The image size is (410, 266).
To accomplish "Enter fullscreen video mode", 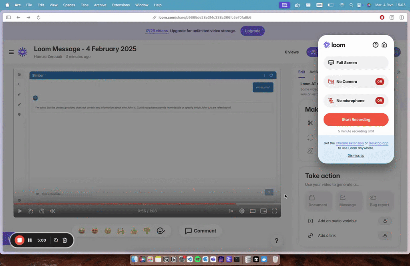I will [274, 211].
